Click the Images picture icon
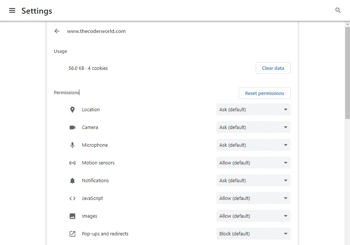The image size is (350, 245). (x=72, y=216)
